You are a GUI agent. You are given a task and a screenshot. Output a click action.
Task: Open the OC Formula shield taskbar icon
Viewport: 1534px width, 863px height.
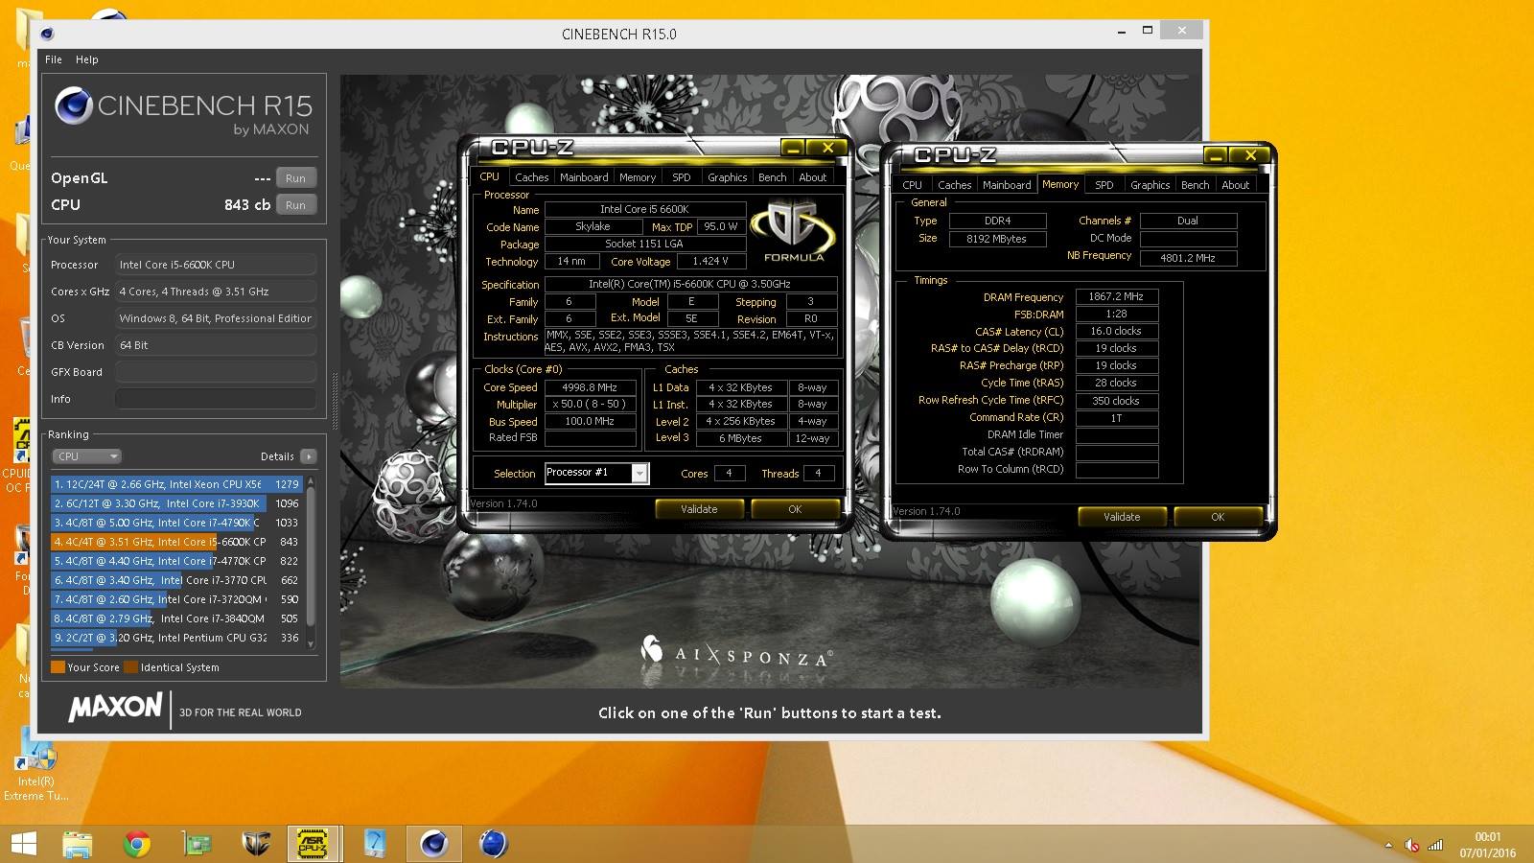(x=256, y=844)
